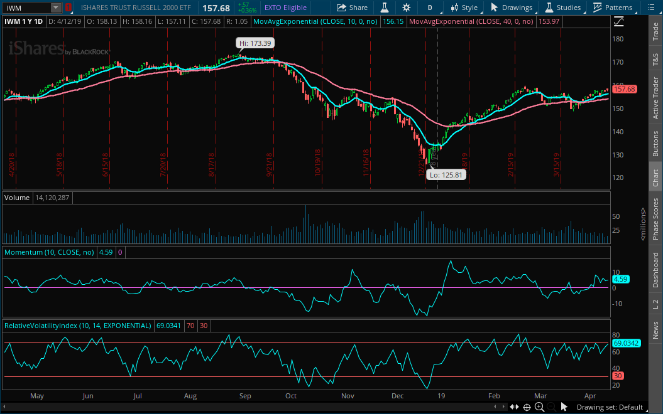Open the IWM symbol dropdown arrow
This screenshot has height=414, width=663.
tap(56, 8)
